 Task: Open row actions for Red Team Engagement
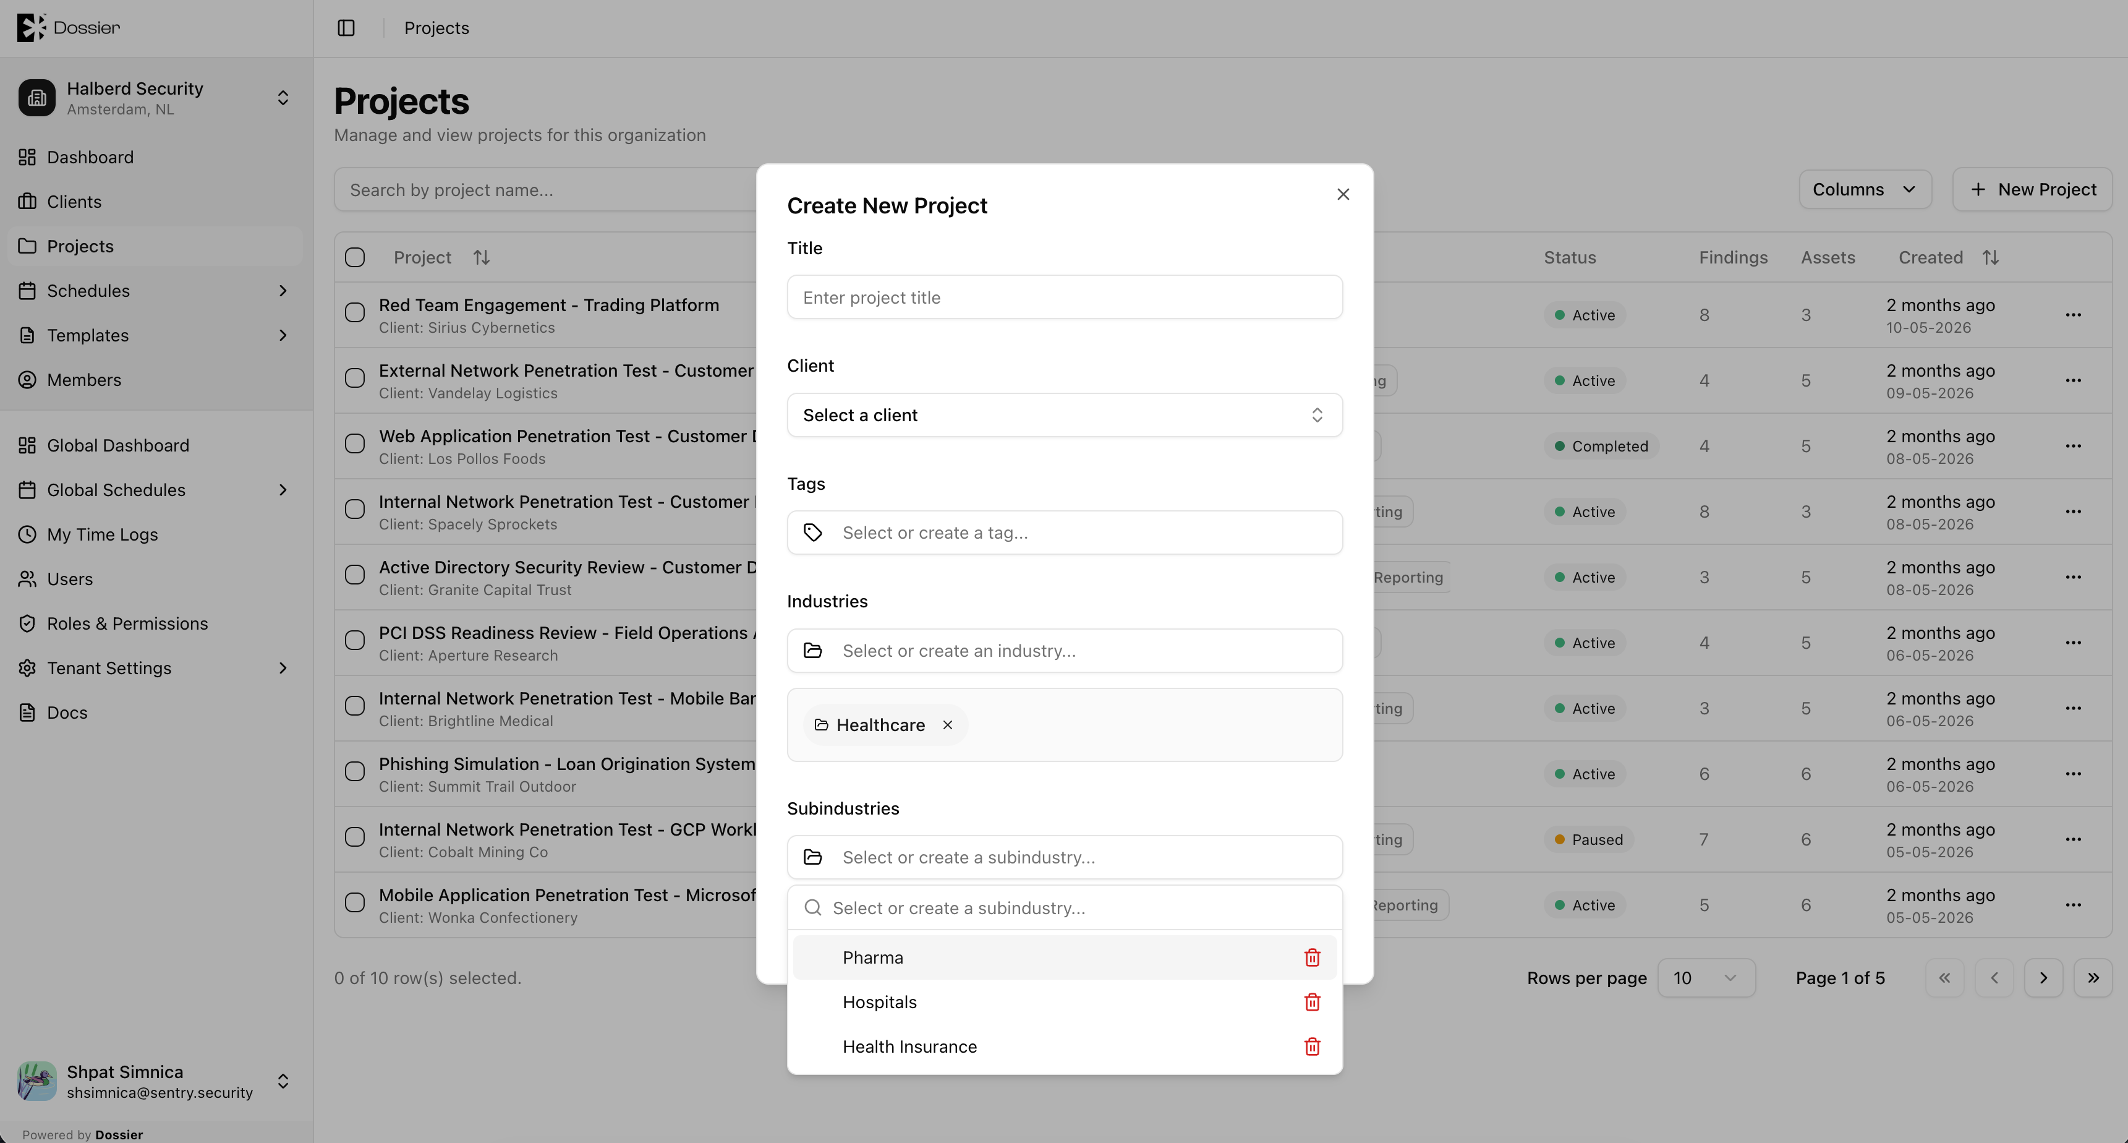tap(2074, 315)
